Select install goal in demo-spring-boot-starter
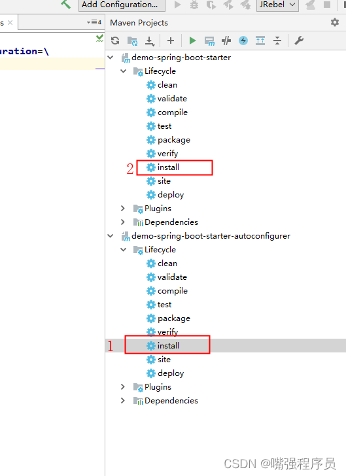Screen dimensions: 346x476 (x=226, y=167)
